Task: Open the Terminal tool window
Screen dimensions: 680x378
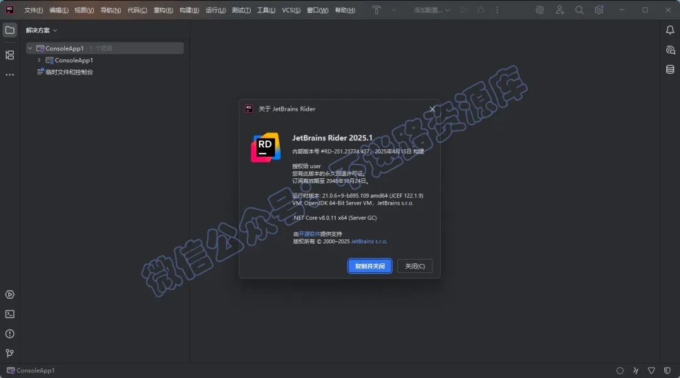Action: pyautogui.click(x=9, y=314)
